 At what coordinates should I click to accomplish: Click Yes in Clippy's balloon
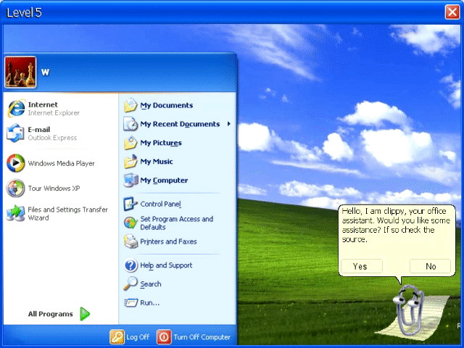coord(361,266)
